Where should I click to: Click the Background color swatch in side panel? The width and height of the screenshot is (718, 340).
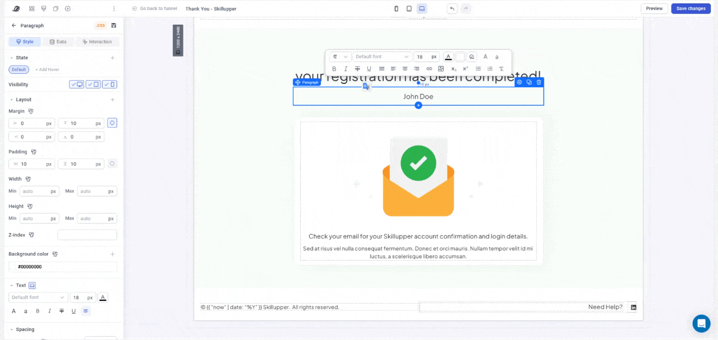pyautogui.click(x=13, y=267)
